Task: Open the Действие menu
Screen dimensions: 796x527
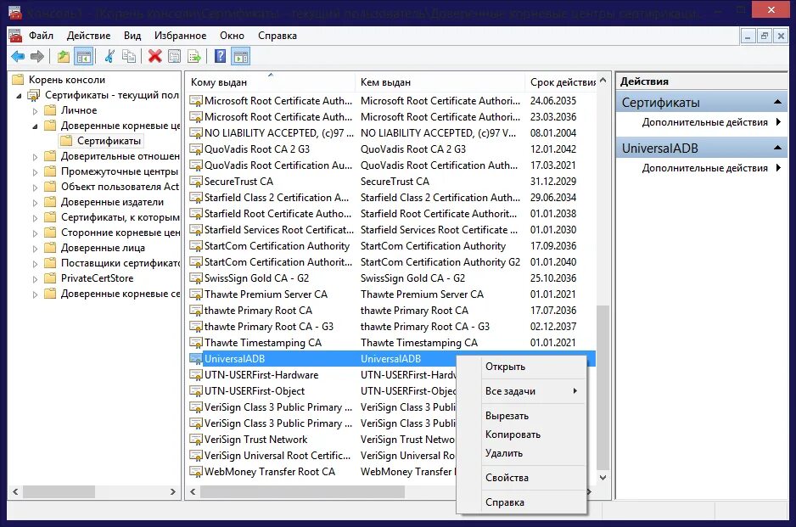Action: click(89, 36)
